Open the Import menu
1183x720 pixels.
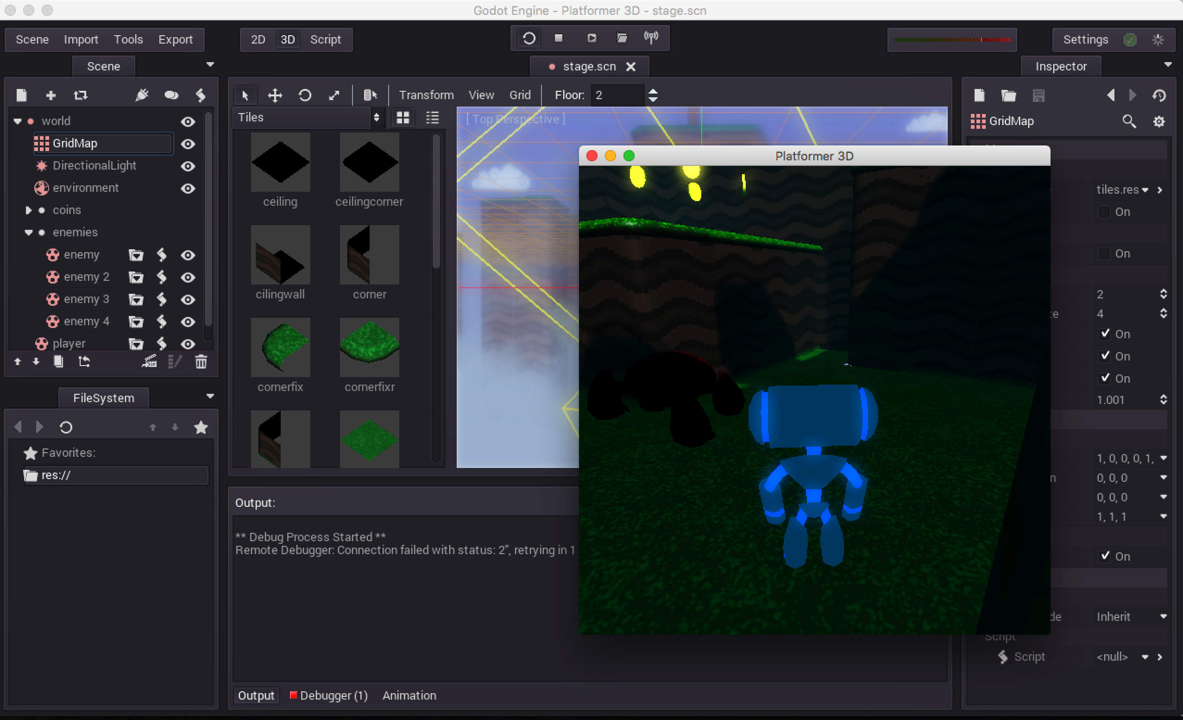(81, 39)
